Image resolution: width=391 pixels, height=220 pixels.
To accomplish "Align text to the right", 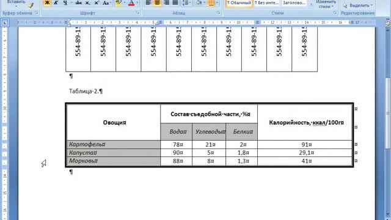I will tap(166, 2).
